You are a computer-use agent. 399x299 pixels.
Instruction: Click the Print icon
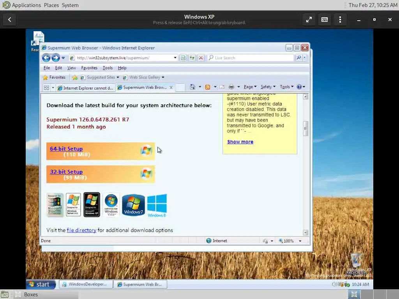pos(231,87)
